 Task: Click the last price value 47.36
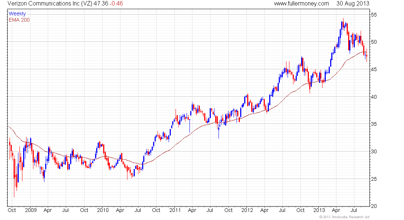click(101, 4)
